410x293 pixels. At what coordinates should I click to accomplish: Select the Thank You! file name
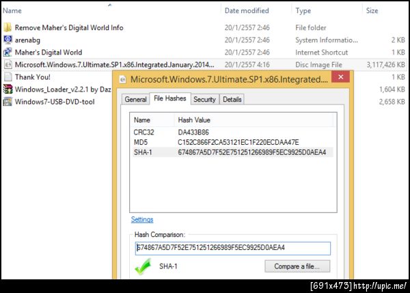coord(32,77)
